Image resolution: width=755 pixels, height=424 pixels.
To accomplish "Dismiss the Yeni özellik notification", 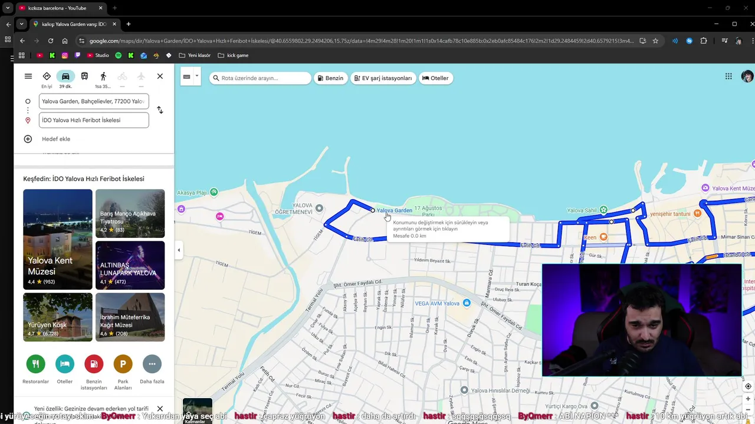I will 160,409.
